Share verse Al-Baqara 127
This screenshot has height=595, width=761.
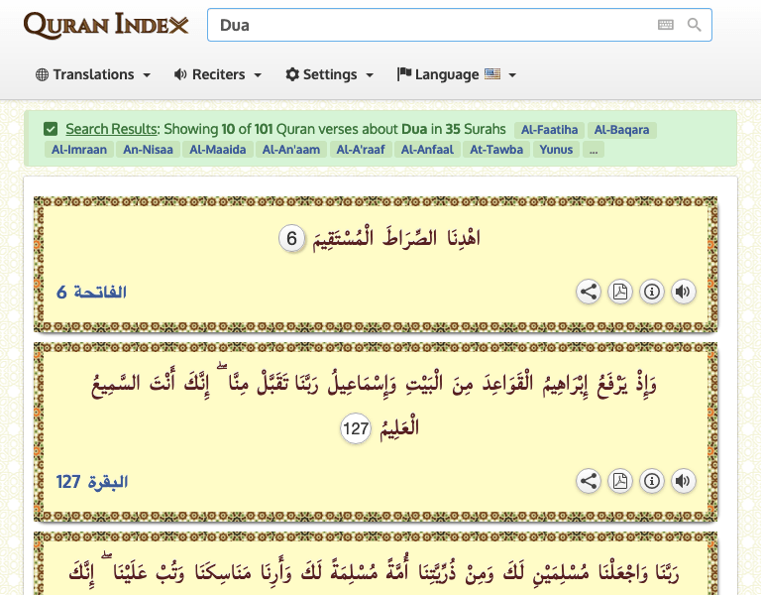click(589, 481)
